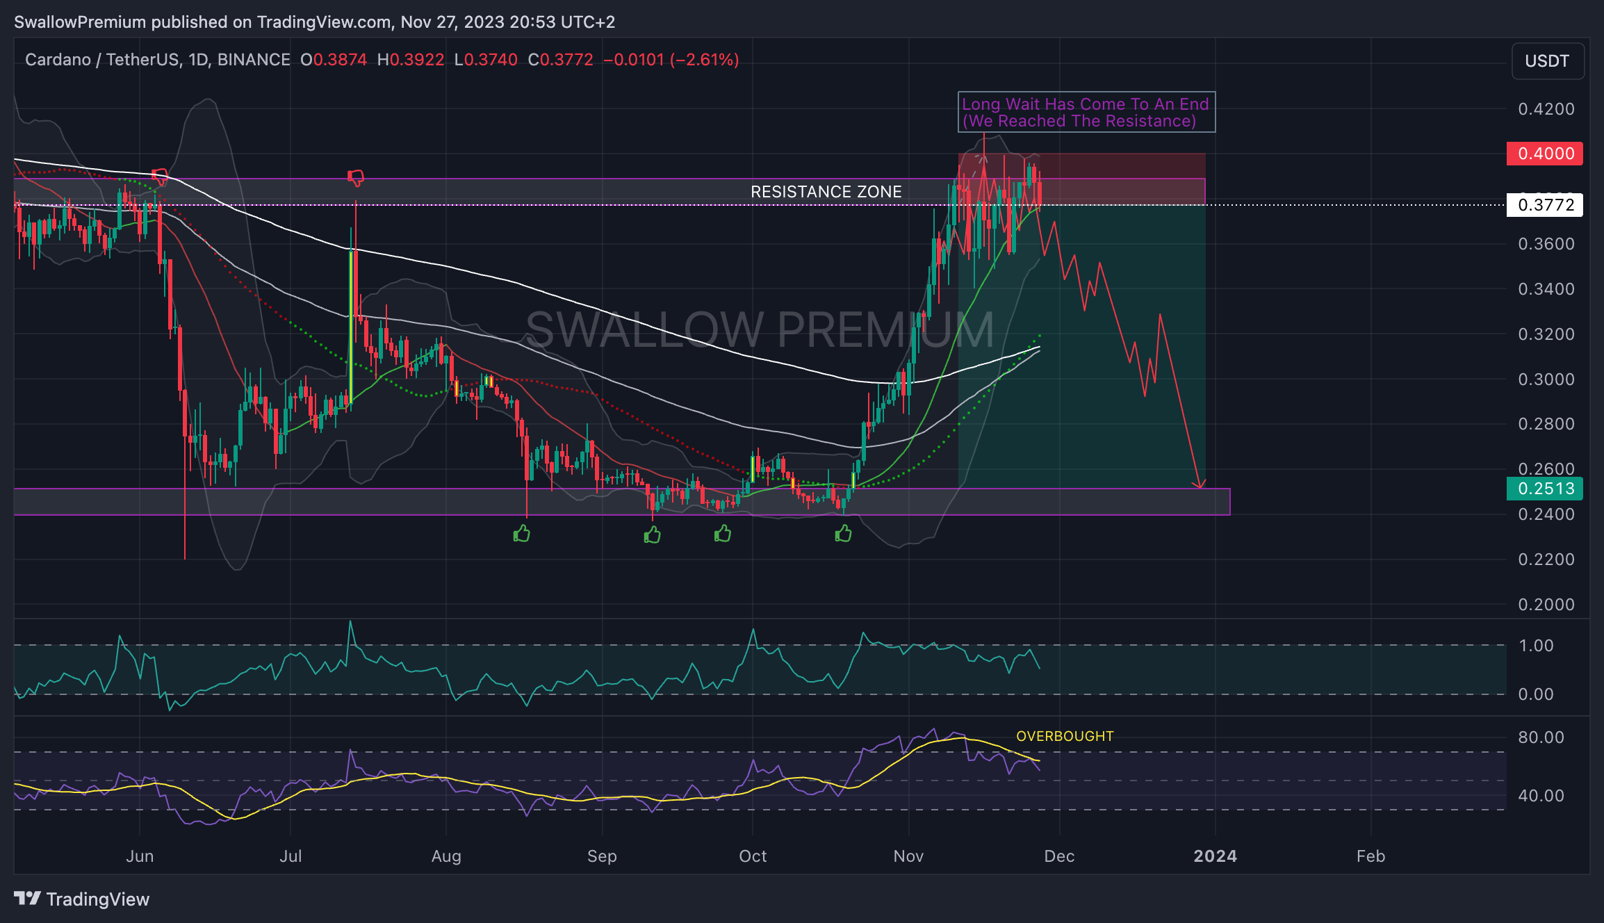The height and width of the screenshot is (923, 1604).
Task: Click the 'Dec' time axis label
Action: 1059,856
